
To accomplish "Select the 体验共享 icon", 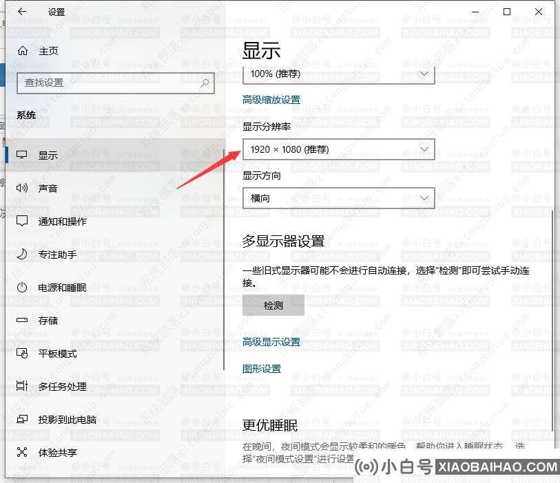I will (x=22, y=452).
